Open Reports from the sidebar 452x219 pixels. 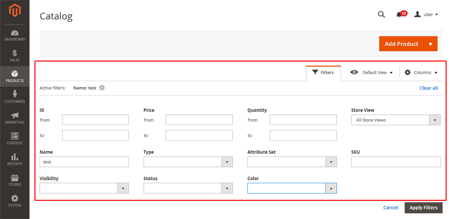click(x=15, y=159)
